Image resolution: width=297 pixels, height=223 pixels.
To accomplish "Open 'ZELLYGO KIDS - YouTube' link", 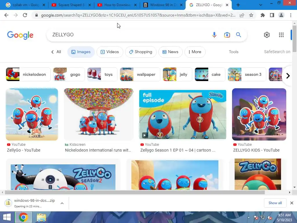I will coord(256,150).
